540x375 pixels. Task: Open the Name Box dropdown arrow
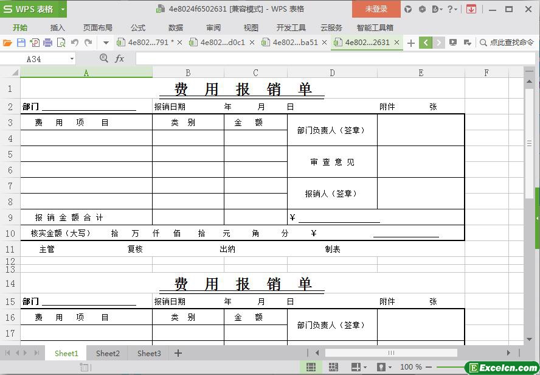point(72,59)
